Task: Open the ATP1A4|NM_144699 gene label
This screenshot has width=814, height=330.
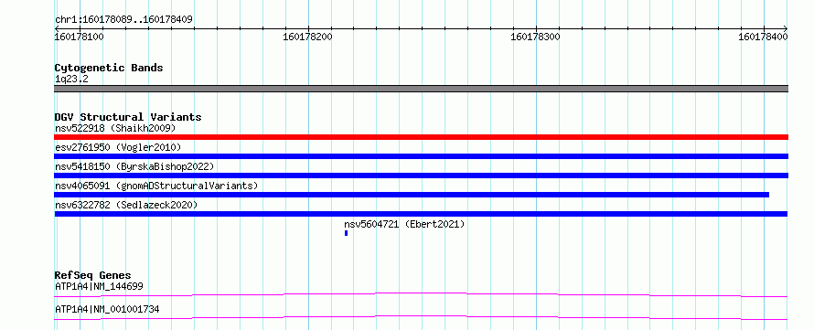Action: [99, 286]
